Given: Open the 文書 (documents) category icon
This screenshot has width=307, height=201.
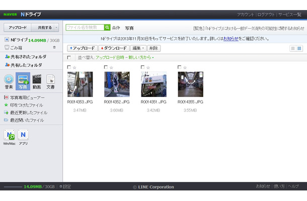Looking at the screenshot, I should pos(50,81).
